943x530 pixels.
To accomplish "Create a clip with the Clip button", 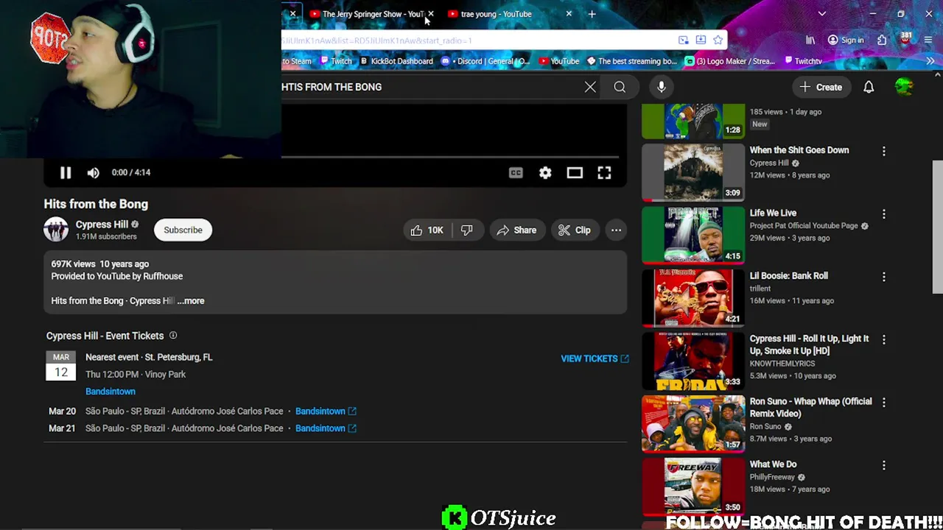I will (575, 230).
